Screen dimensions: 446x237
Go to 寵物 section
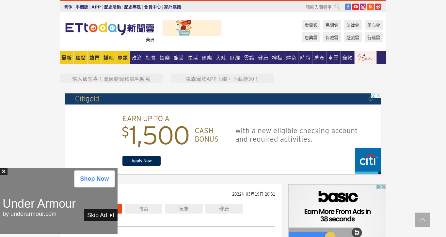click(347, 57)
